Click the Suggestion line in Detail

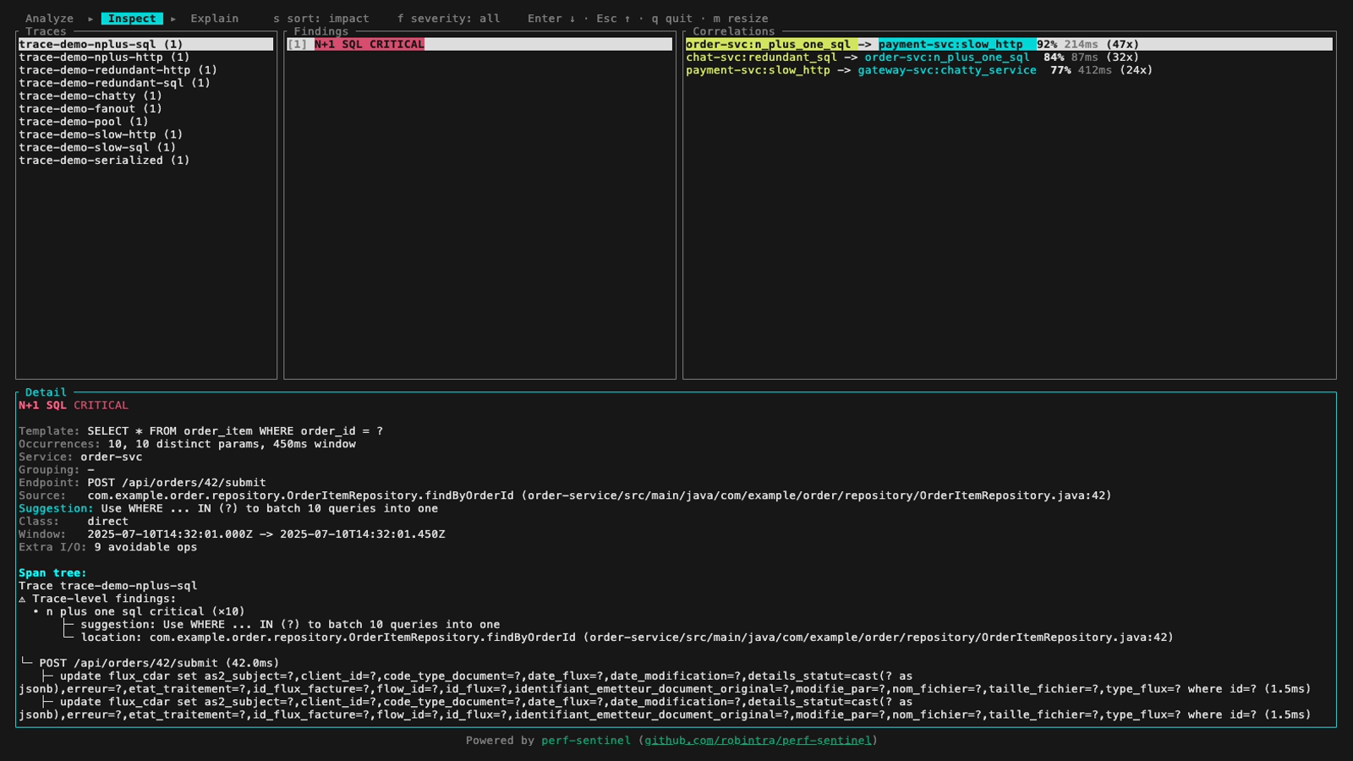(x=228, y=508)
